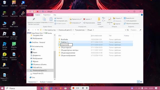
Task: Open recent locations dropdown arrow
Action: pyautogui.click(x=35, y=30)
